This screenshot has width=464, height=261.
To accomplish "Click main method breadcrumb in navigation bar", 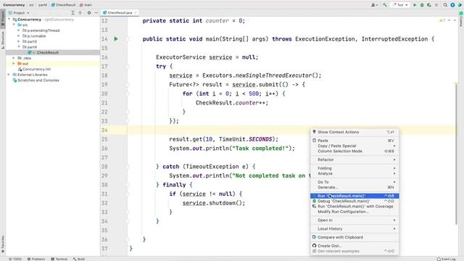I will 86,5.
